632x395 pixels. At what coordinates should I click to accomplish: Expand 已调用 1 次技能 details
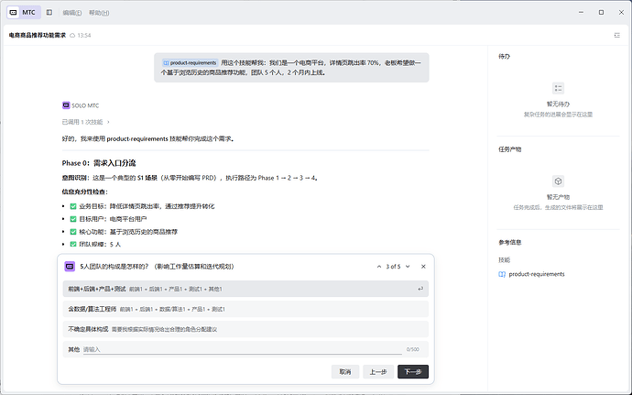[85, 122]
